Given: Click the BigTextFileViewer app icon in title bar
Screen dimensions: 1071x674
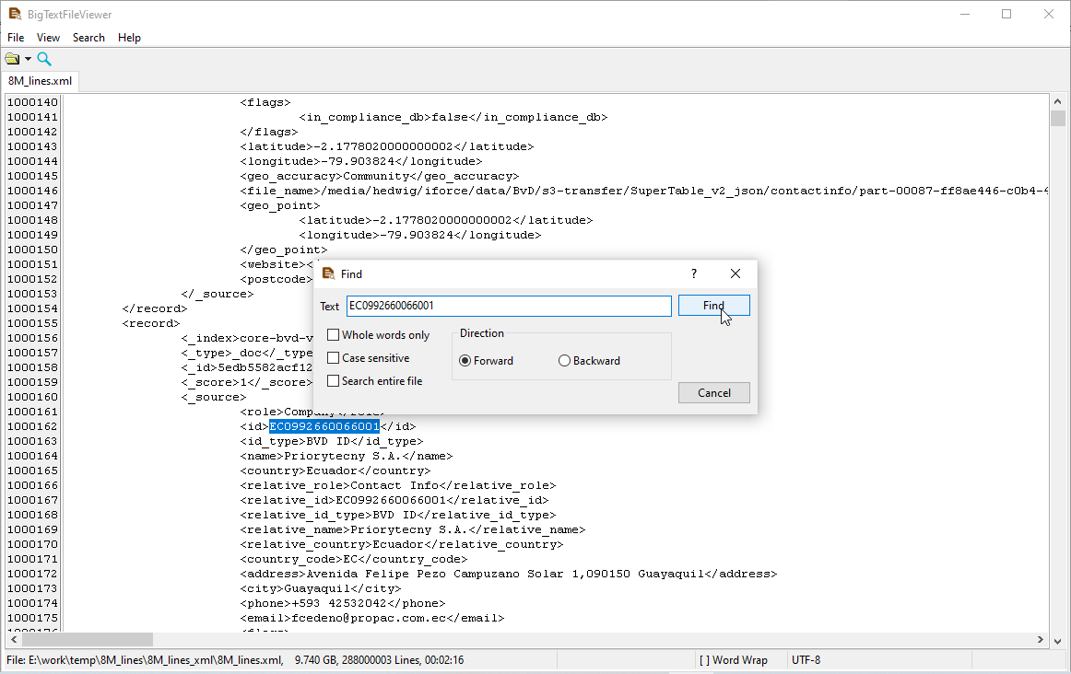Looking at the screenshot, I should click(15, 14).
